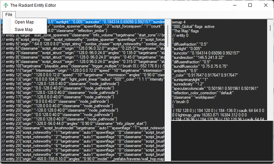274x164 pixels.
Task: Select entity 7 script_struct row
Action: [83, 53]
